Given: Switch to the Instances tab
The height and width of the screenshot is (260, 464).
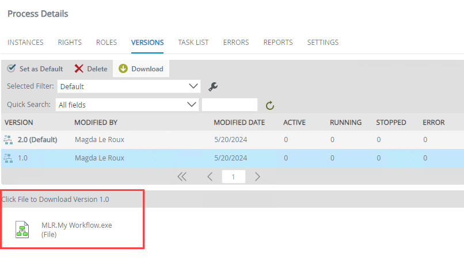Looking at the screenshot, I should 25,43.
